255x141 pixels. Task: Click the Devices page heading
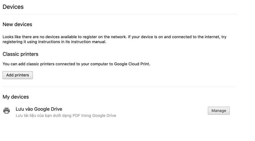(13, 7)
